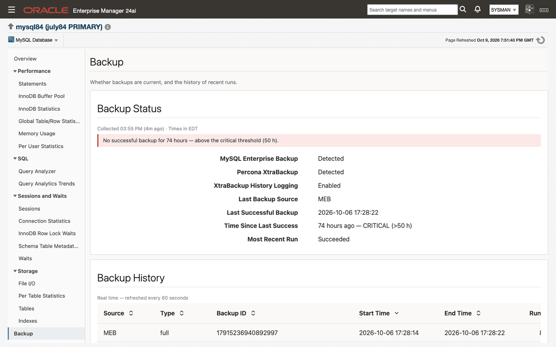Viewport: 556px width, 347px height.
Task: Open the Sessions page
Action: click(x=29, y=209)
